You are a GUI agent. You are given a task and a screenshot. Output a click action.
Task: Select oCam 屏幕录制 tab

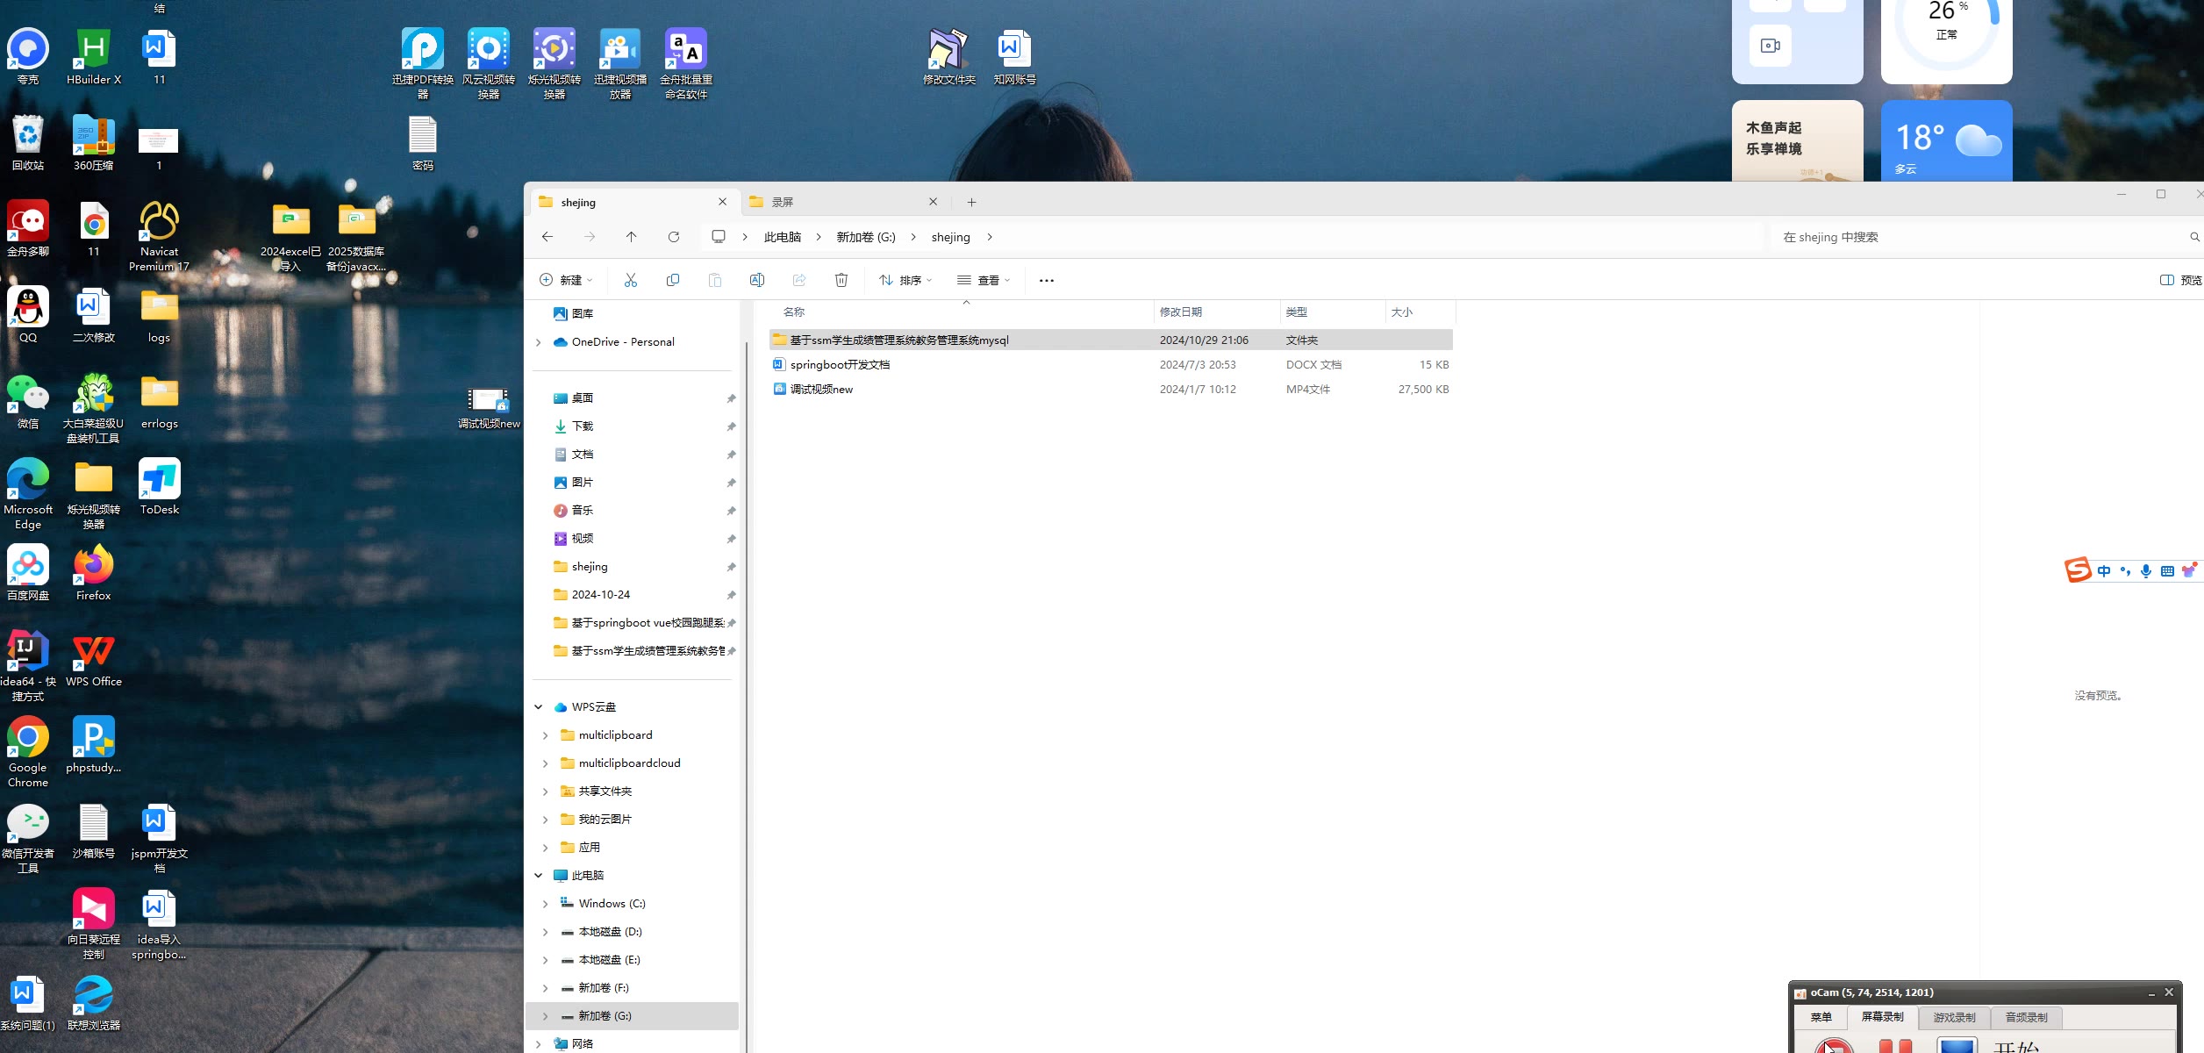pyautogui.click(x=1882, y=1017)
